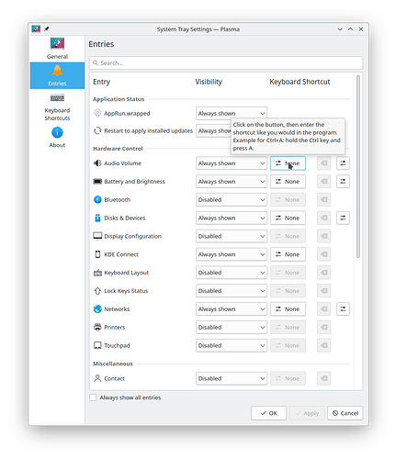Click the Keyboard Shortcut column header
Image resolution: width=396 pixels, height=459 pixels.
300,82
